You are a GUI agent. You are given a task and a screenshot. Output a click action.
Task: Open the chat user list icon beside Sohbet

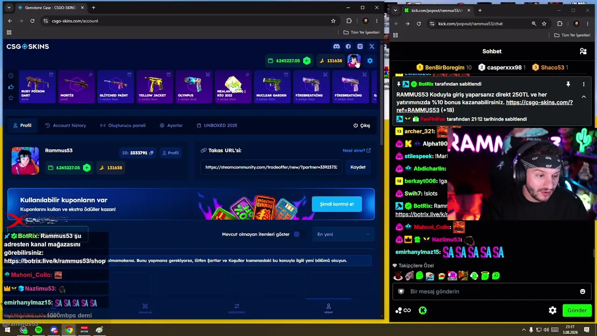583,51
